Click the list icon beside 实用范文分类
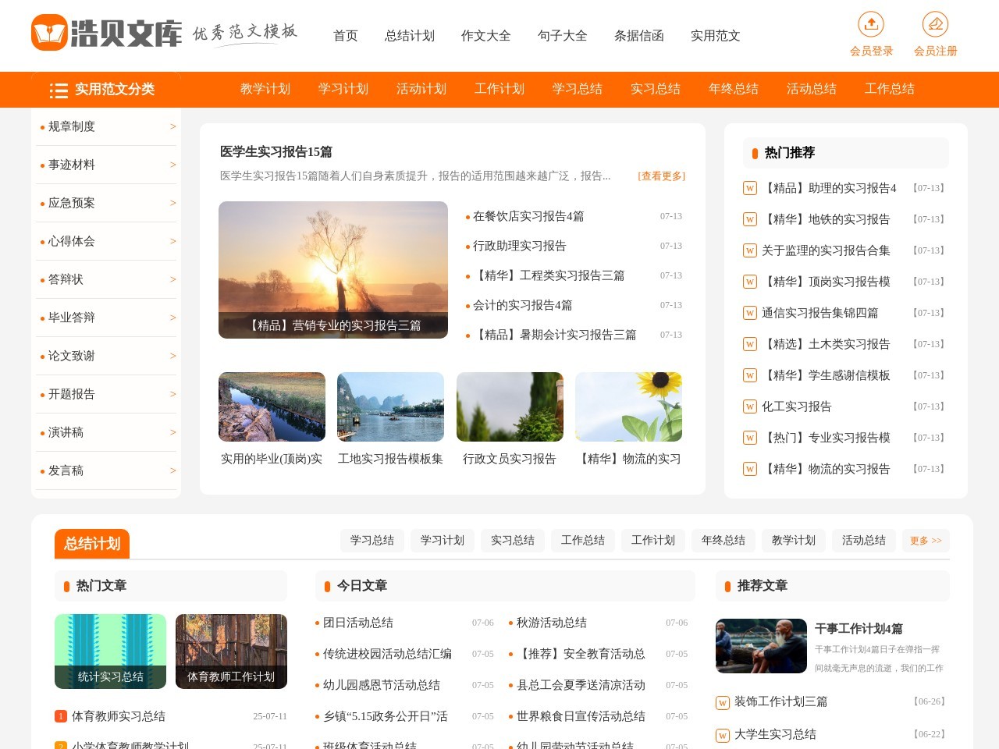This screenshot has width=999, height=749. tap(59, 90)
